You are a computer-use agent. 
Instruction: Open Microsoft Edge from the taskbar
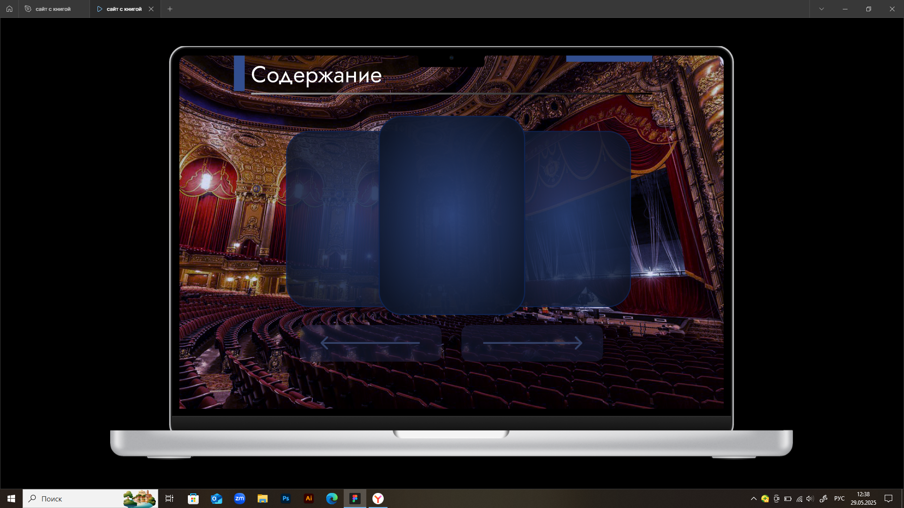point(332,499)
